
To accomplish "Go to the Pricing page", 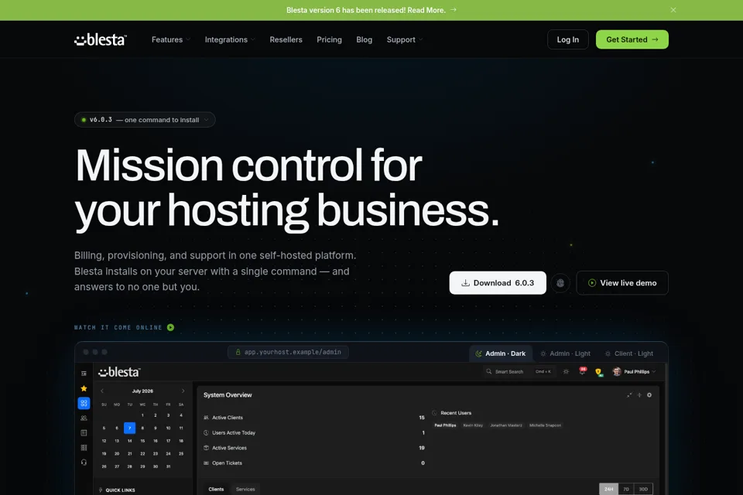I will (329, 39).
